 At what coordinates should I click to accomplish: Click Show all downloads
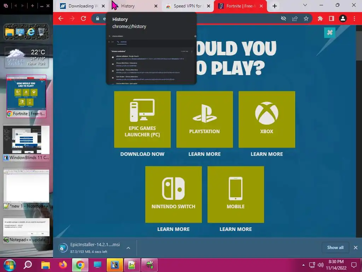pos(335,248)
